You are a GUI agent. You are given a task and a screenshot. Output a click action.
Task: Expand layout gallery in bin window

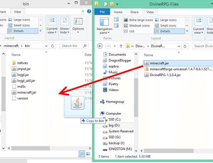click(40, 31)
